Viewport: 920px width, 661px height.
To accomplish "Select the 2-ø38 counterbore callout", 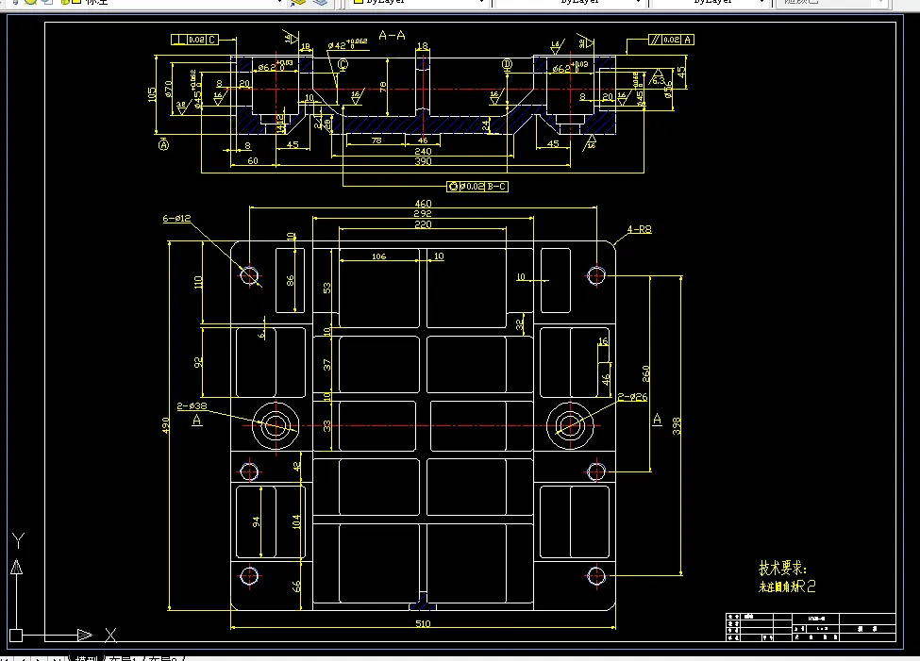I will [192, 405].
